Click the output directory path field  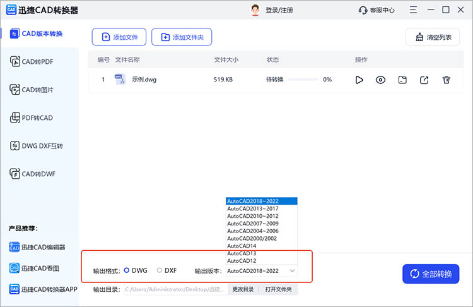175,289
